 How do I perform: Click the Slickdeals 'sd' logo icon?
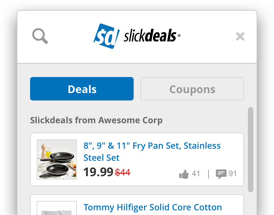[107, 36]
